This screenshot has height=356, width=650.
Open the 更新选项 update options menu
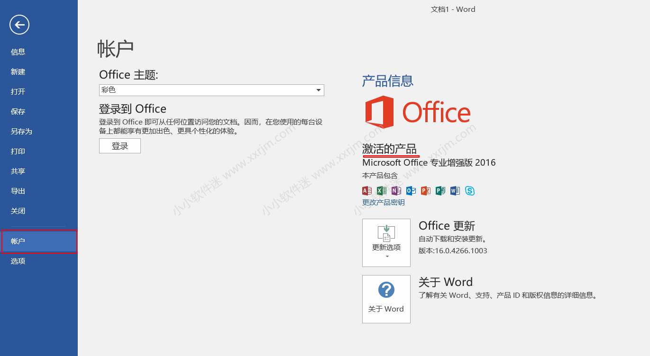click(386, 243)
